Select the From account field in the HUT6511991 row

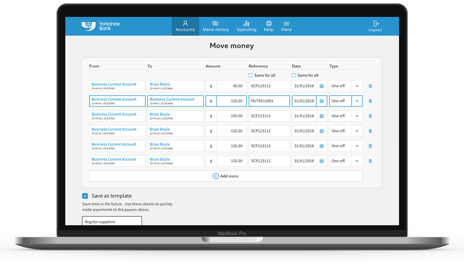117,101
